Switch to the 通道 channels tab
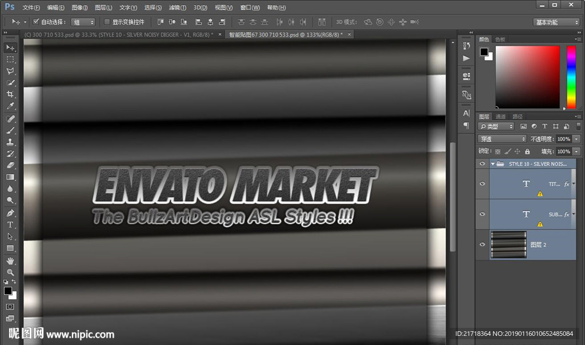The width and height of the screenshot is (585, 345). pyautogui.click(x=500, y=117)
